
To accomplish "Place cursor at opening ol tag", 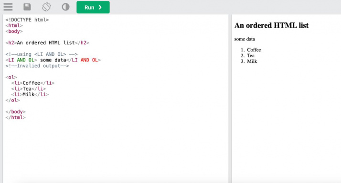I will pos(11,77).
